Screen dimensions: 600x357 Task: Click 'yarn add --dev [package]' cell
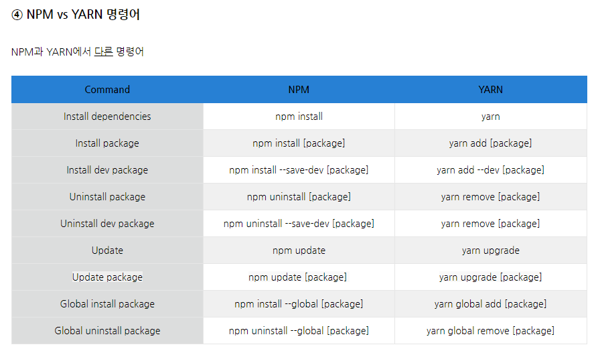491,170
